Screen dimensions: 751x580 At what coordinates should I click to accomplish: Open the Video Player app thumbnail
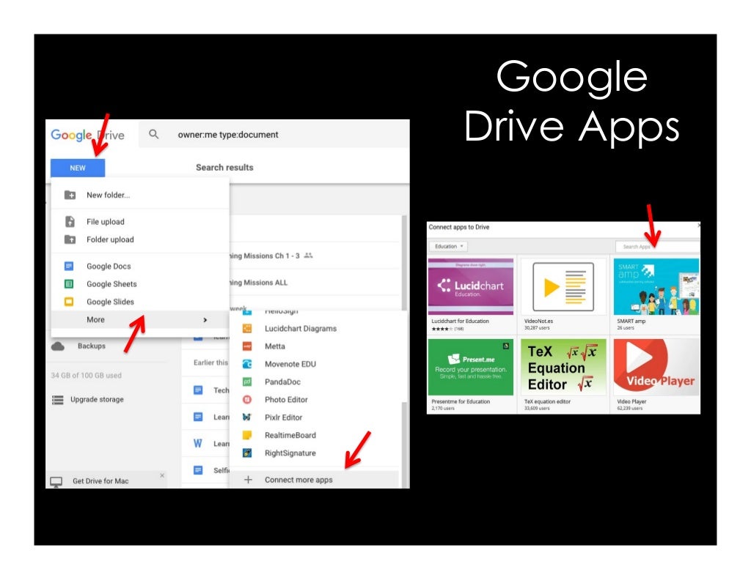coord(656,367)
